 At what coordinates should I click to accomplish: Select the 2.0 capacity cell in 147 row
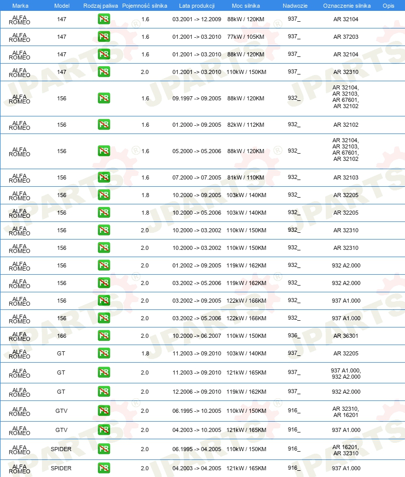(x=144, y=72)
